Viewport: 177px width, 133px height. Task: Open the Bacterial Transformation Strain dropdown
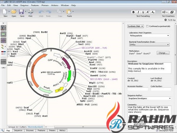click(x=149, y=44)
